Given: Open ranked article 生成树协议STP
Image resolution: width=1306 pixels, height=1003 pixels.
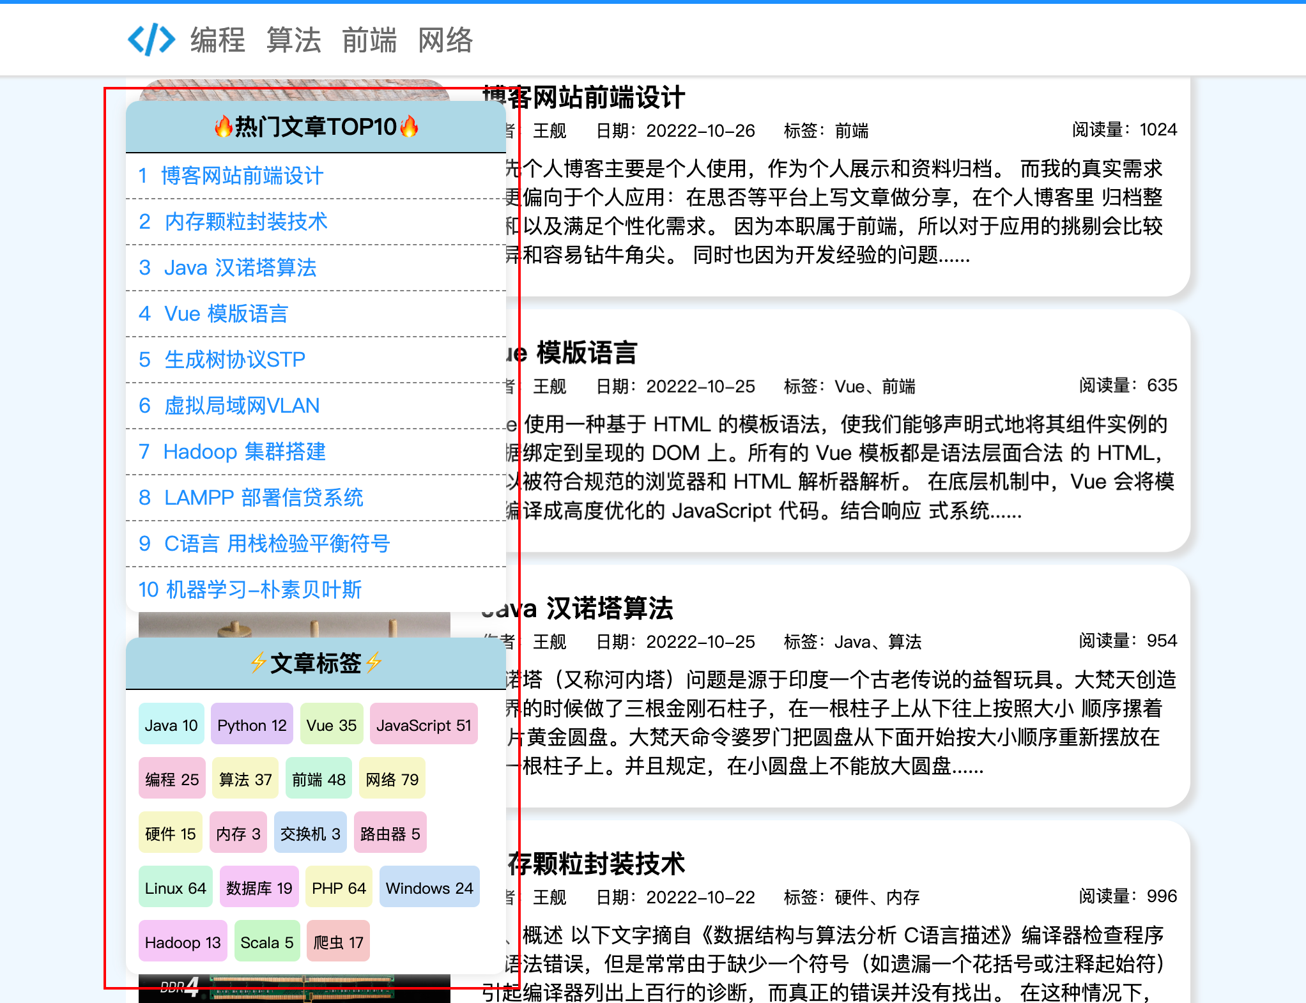Looking at the screenshot, I should point(234,360).
